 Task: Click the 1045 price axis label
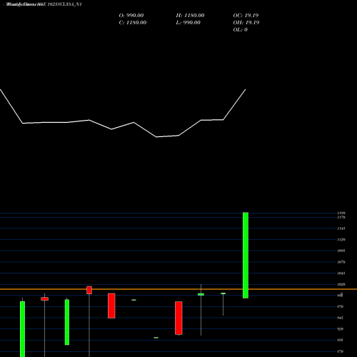point(341,273)
